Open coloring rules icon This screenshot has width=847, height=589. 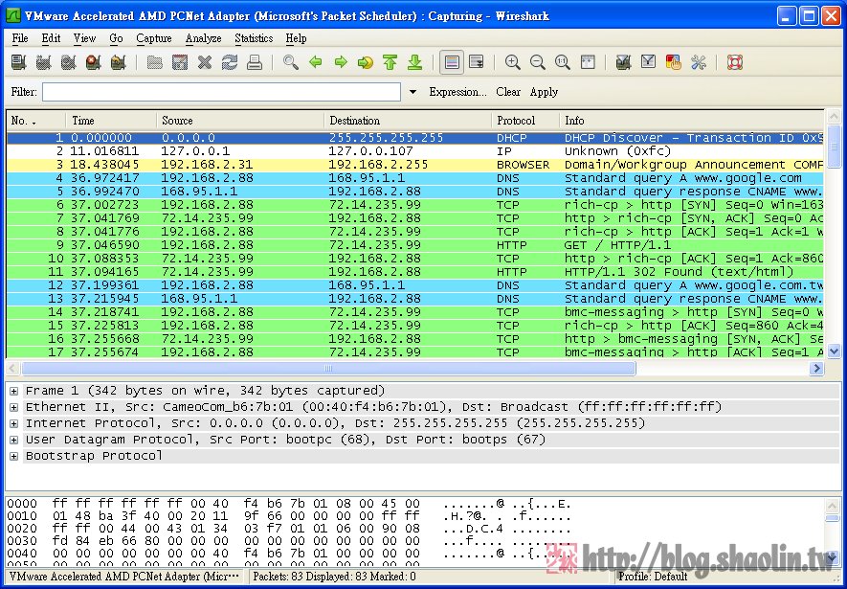pyautogui.click(x=673, y=62)
